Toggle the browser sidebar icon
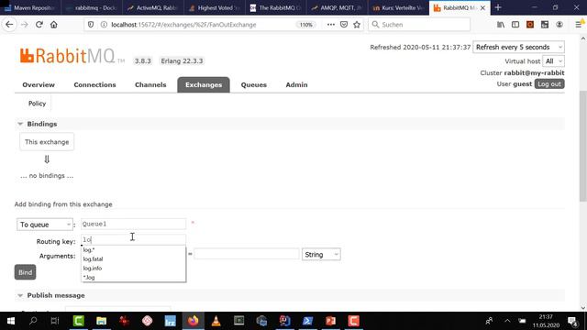This screenshot has height=330, width=587. click(515, 25)
